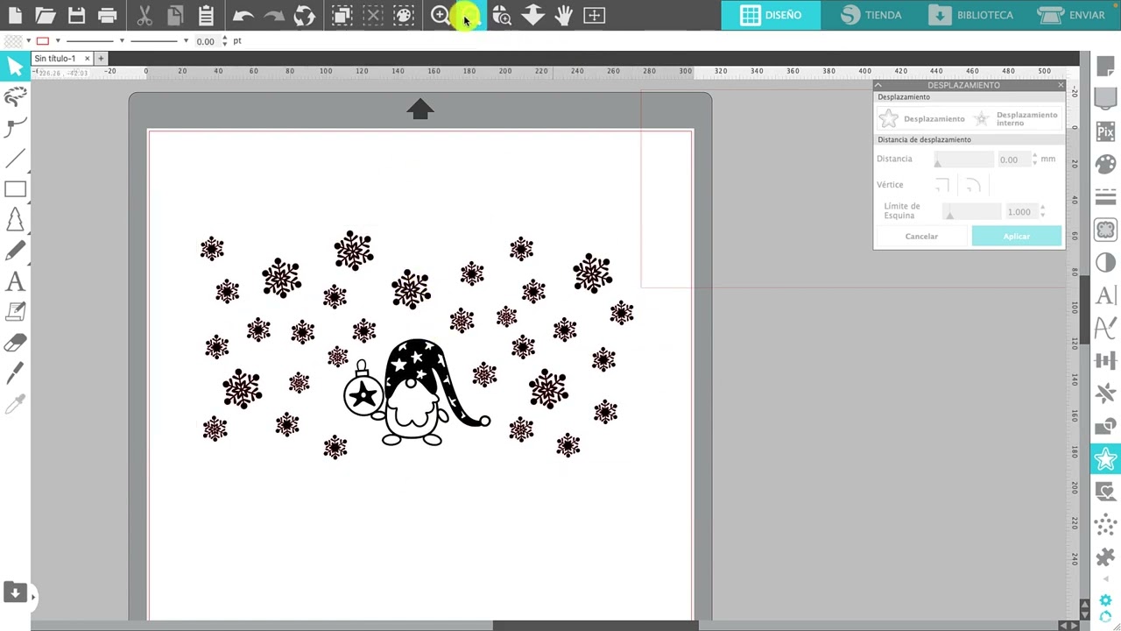Image resolution: width=1121 pixels, height=631 pixels.
Task: Close the Sin título-1 tab
Action: coord(87,58)
